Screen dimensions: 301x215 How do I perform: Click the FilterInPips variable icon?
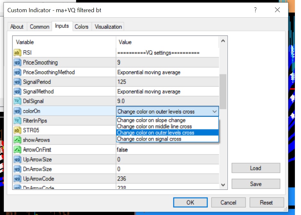[x=17, y=121]
